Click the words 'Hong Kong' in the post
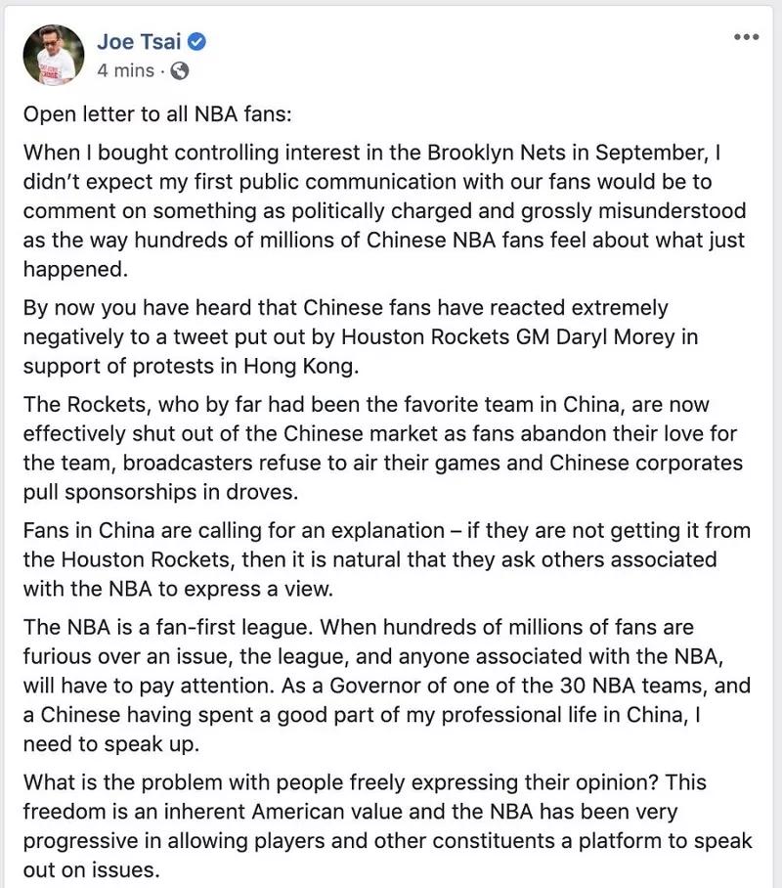This screenshot has width=782, height=888. click(x=301, y=367)
